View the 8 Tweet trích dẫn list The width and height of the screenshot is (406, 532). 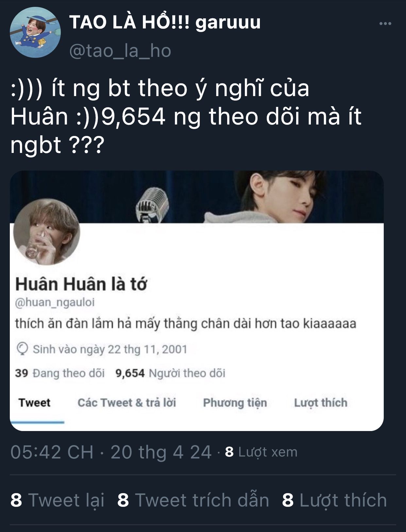click(x=193, y=500)
